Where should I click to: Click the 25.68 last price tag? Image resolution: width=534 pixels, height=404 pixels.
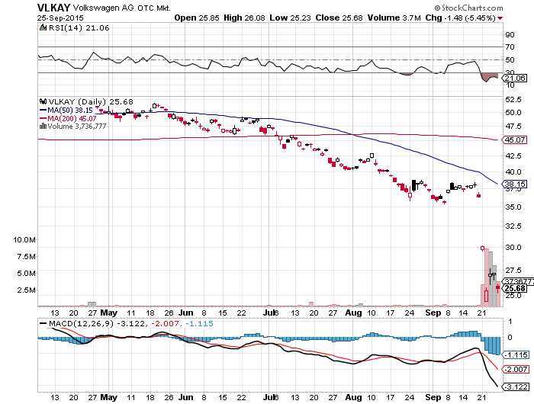point(515,289)
